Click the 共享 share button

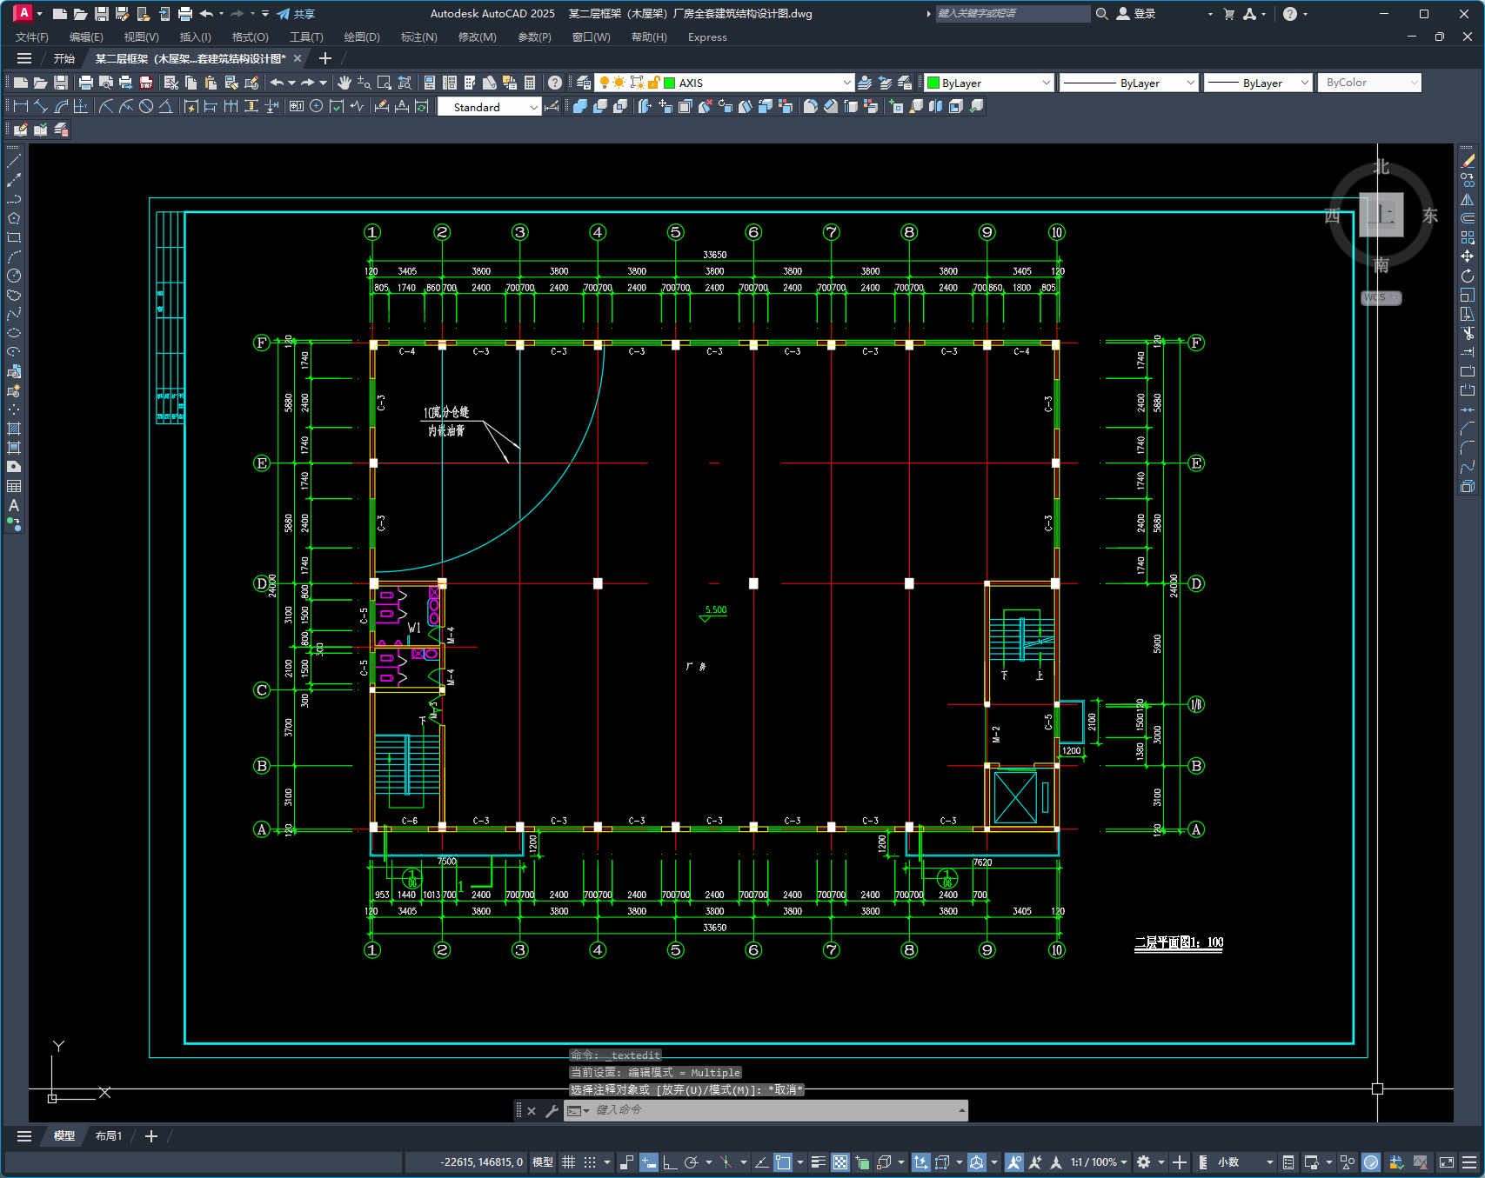click(x=296, y=14)
